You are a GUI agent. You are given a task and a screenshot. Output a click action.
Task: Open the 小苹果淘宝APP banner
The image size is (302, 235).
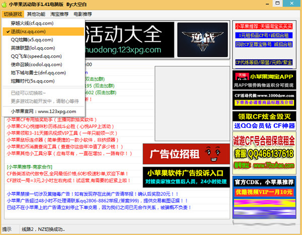point(265,80)
